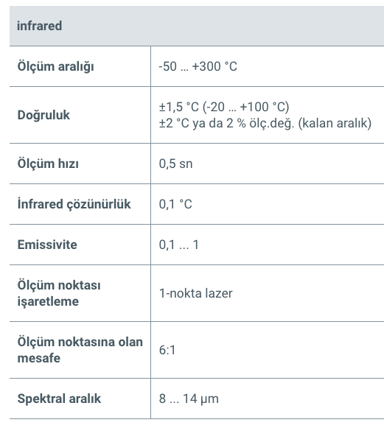The width and height of the screenshot is (384, 428).
Task: Select the İnfrared çözünürlük label
Action: point(74,204)
